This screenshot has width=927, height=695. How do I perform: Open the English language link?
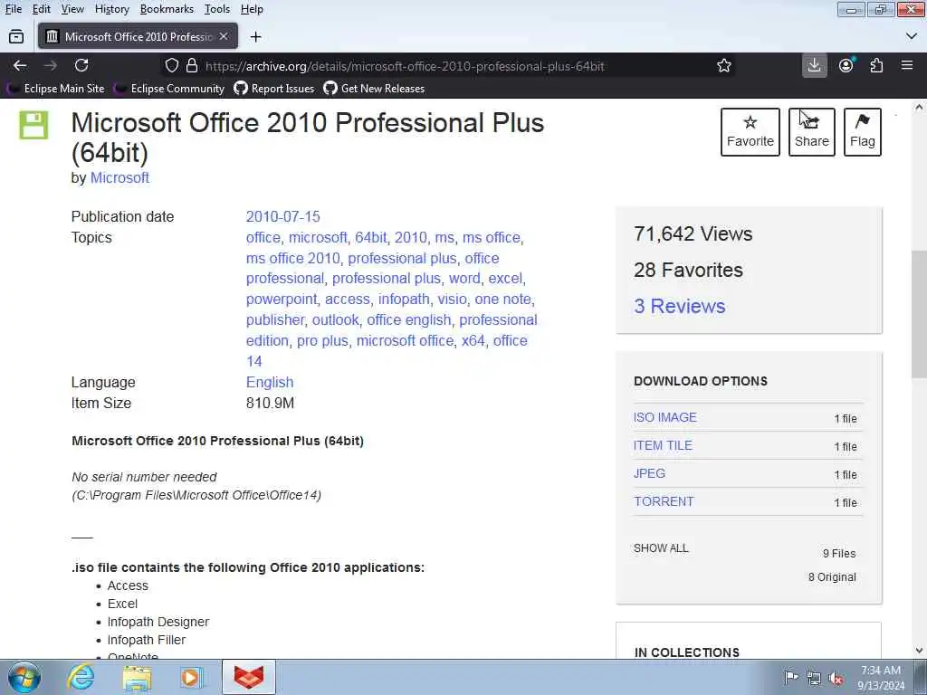point(270,383)
